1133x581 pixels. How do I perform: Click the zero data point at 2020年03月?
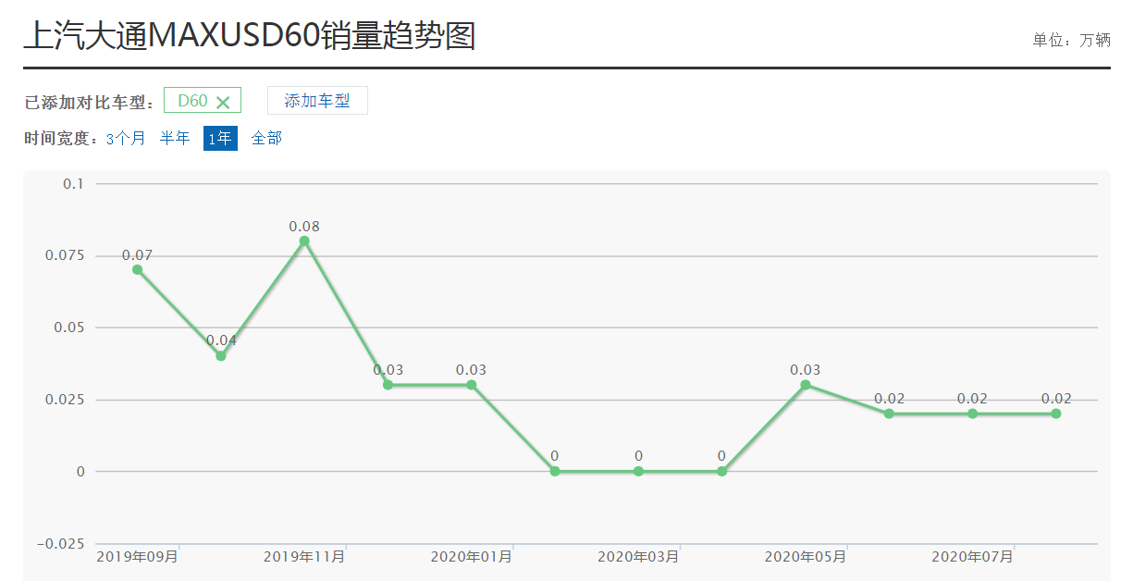click(x=638, y=471)
